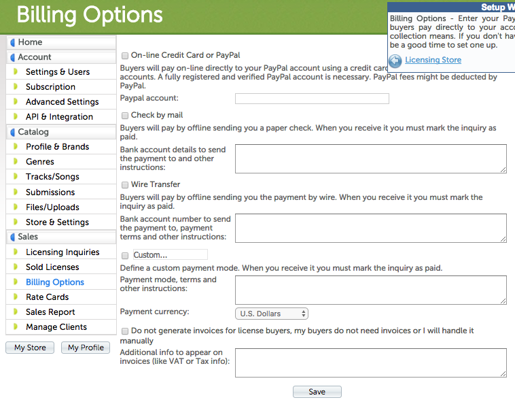Enable the Custom payment mode checkbox

coord(124,256)
